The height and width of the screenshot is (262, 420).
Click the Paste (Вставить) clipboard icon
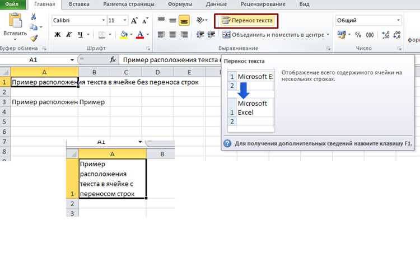[15, 20]
